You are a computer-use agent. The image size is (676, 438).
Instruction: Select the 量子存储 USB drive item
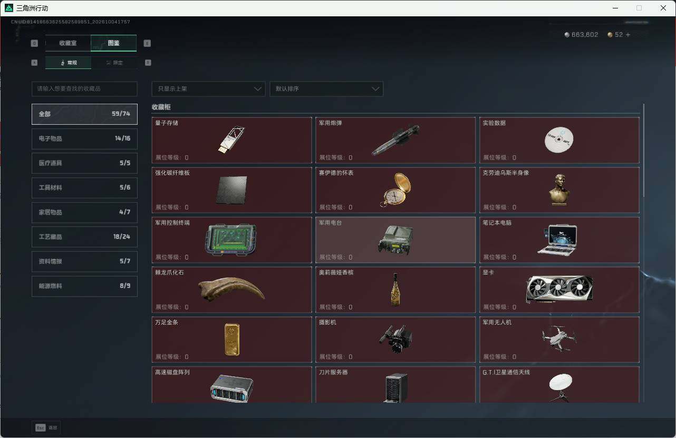tap(231, 140)
